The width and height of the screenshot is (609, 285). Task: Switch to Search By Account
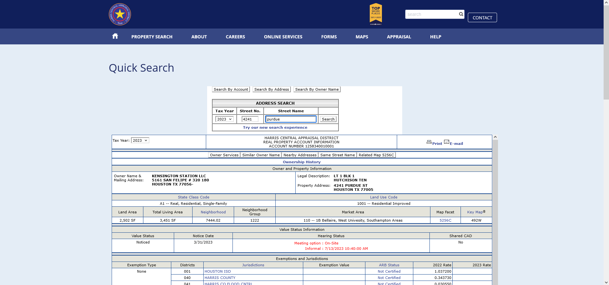(x=231, y=89)
